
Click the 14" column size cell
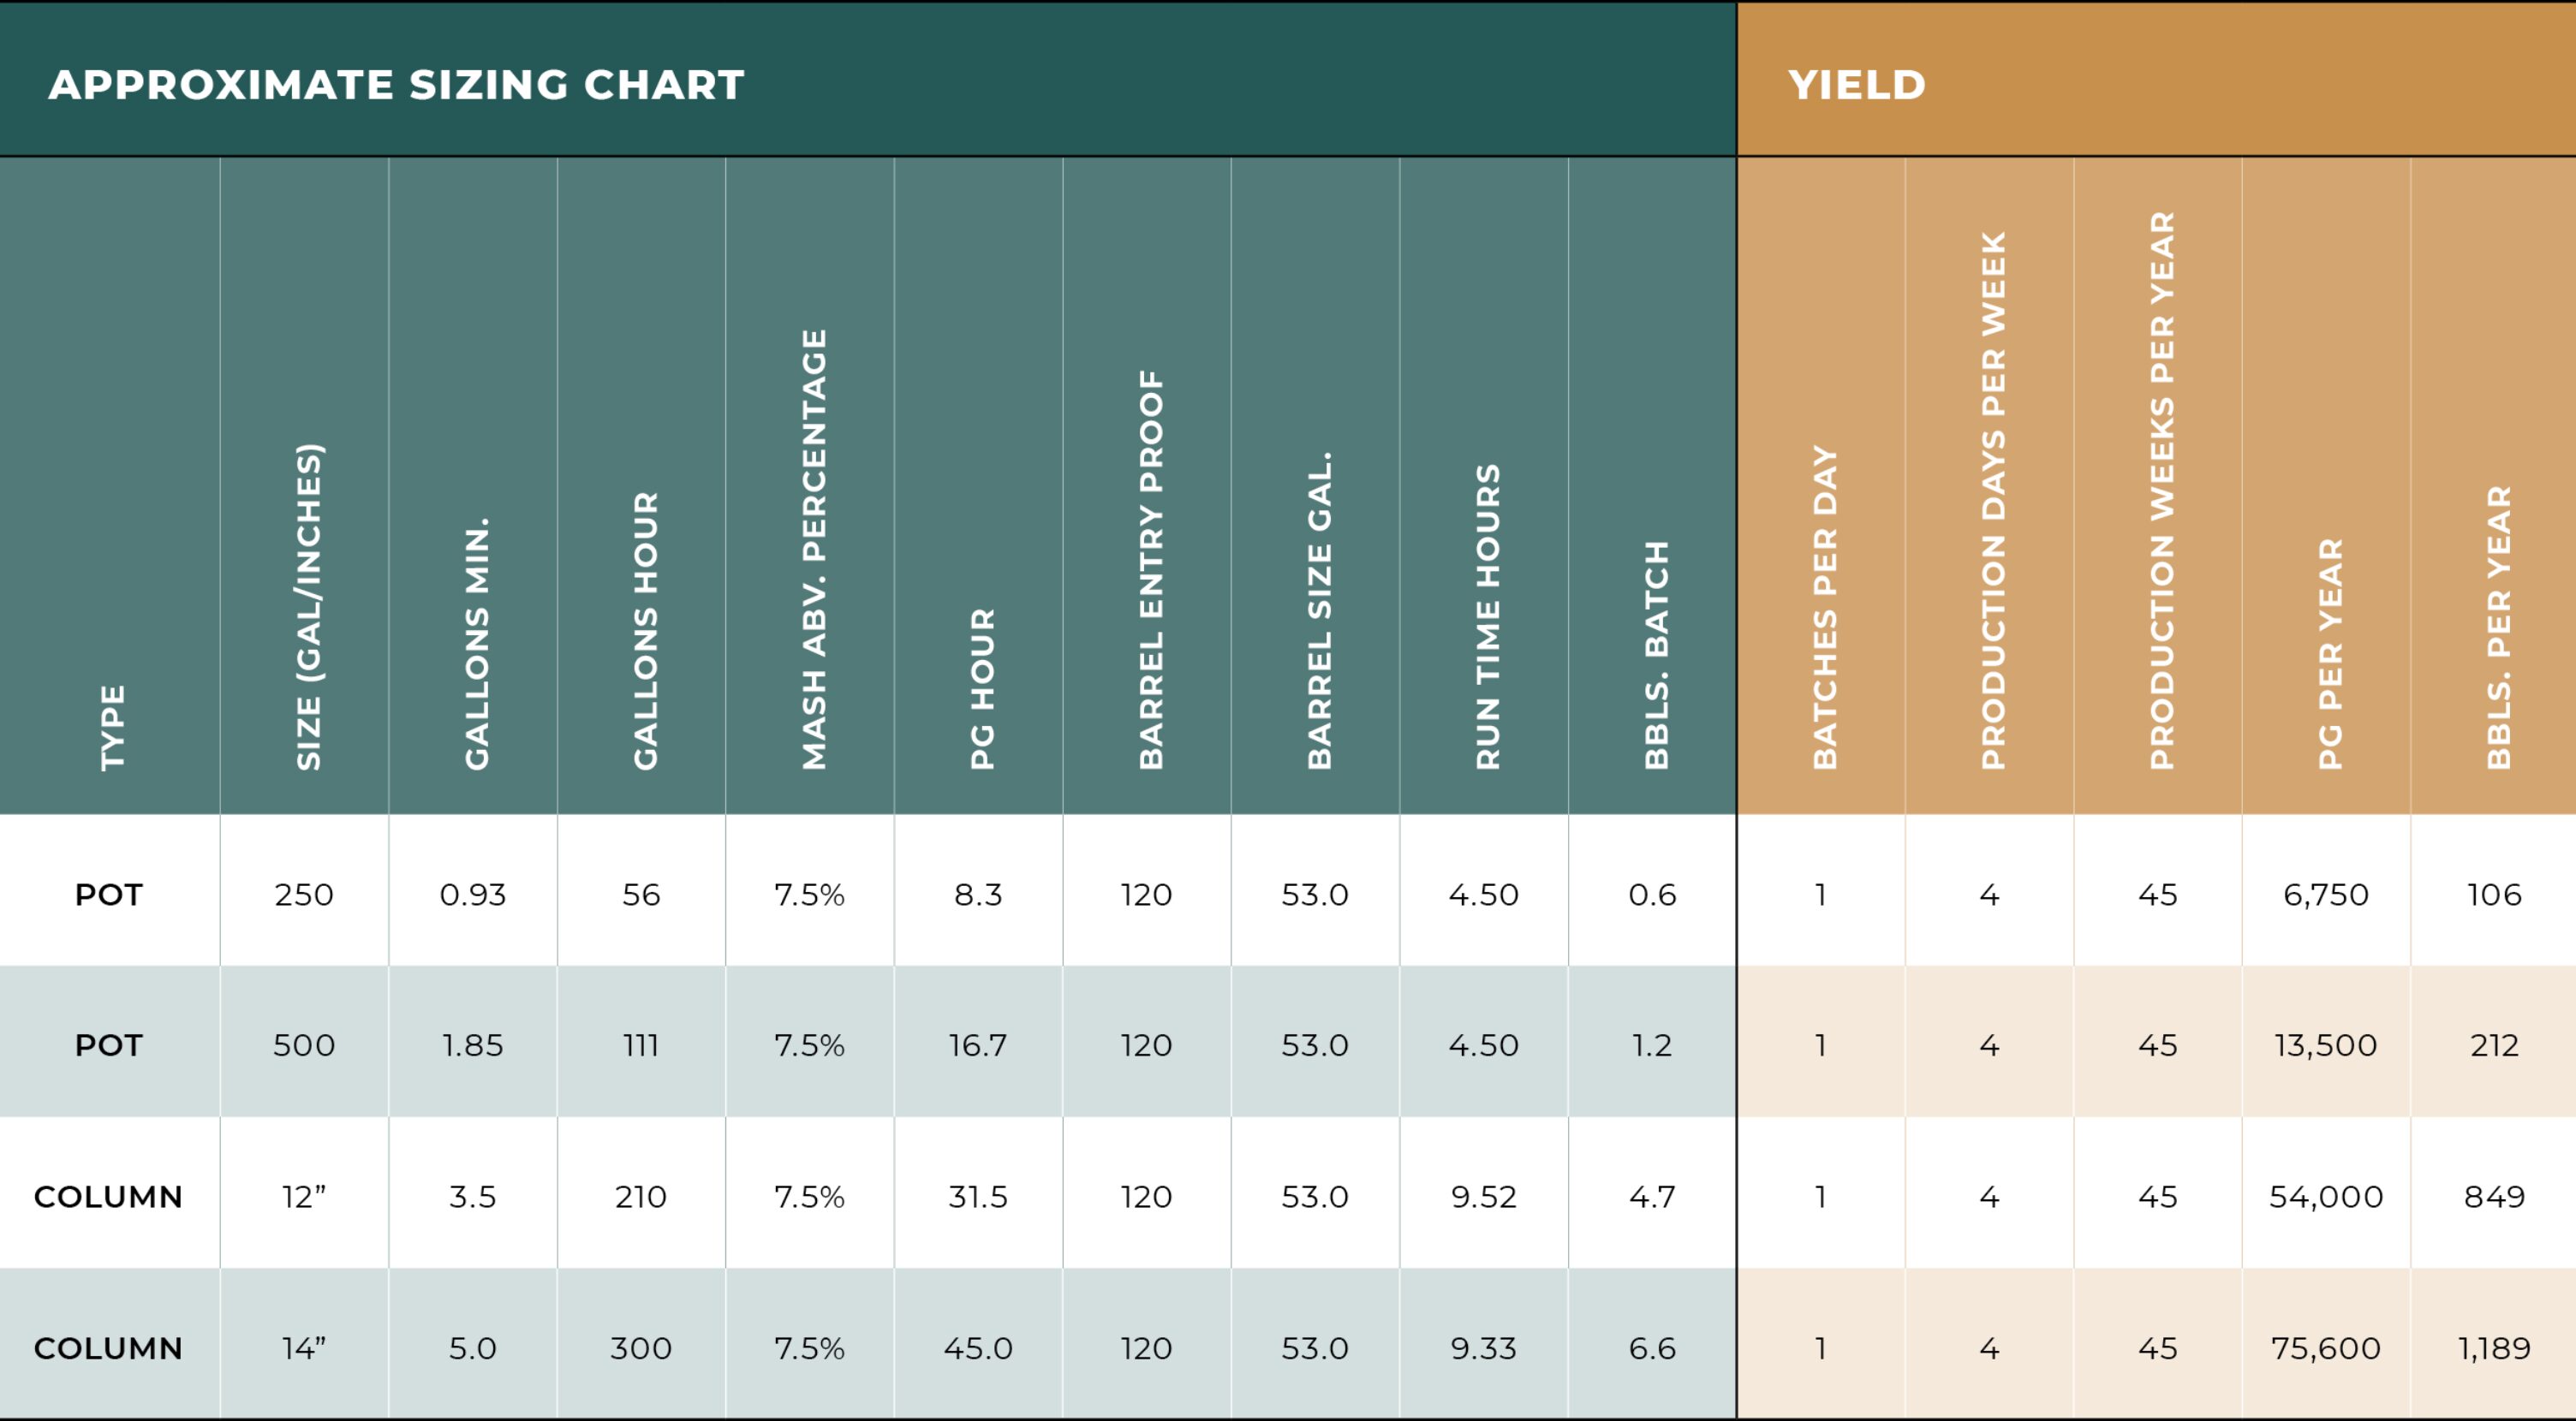[304, 1348]
